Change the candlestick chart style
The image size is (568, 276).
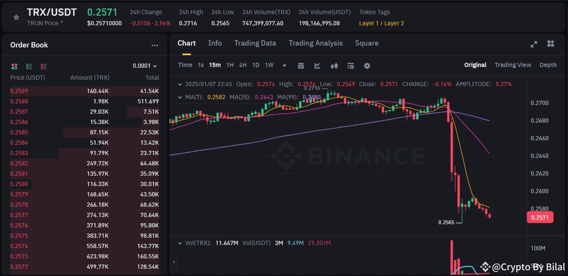click(334, 65)
